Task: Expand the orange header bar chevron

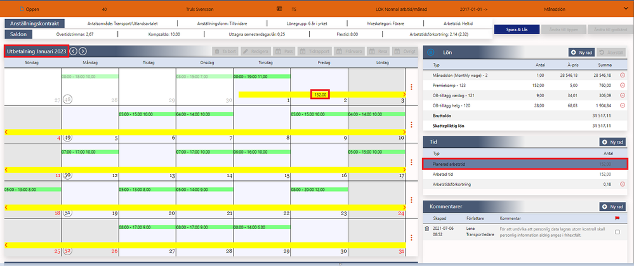Action: pos(626,8)
